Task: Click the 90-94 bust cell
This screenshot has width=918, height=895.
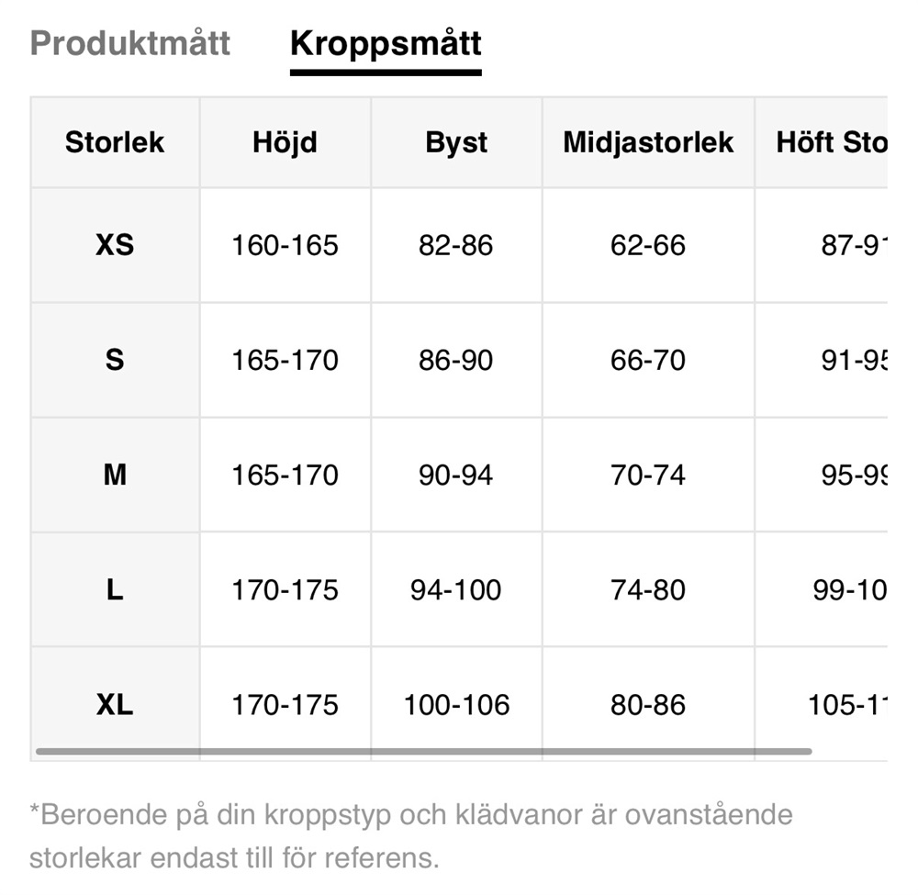Action: pyautogui.click(x=456, y=475)
